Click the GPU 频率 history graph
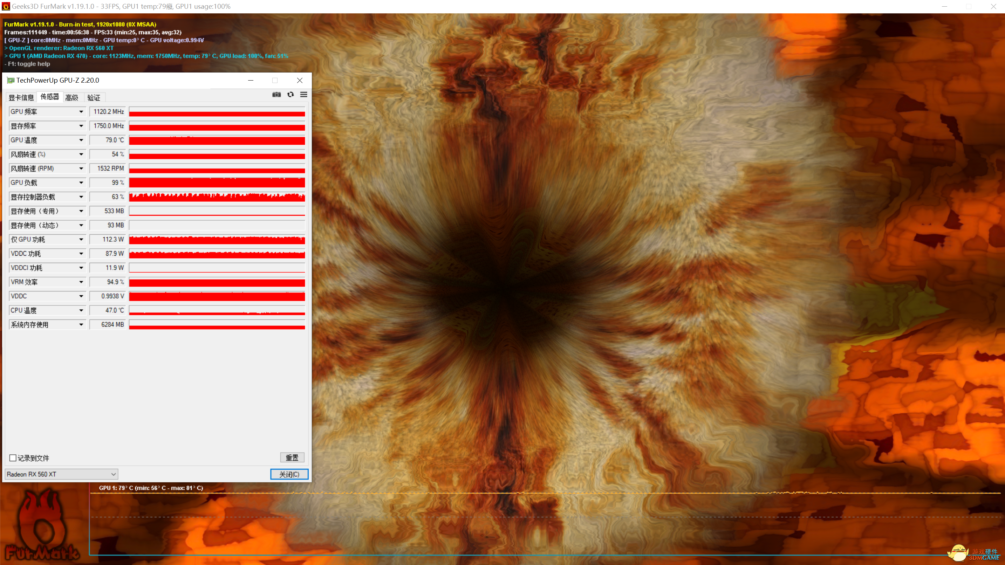The image size is (1005, 565). pyautogui.click(x=217, y=112)
